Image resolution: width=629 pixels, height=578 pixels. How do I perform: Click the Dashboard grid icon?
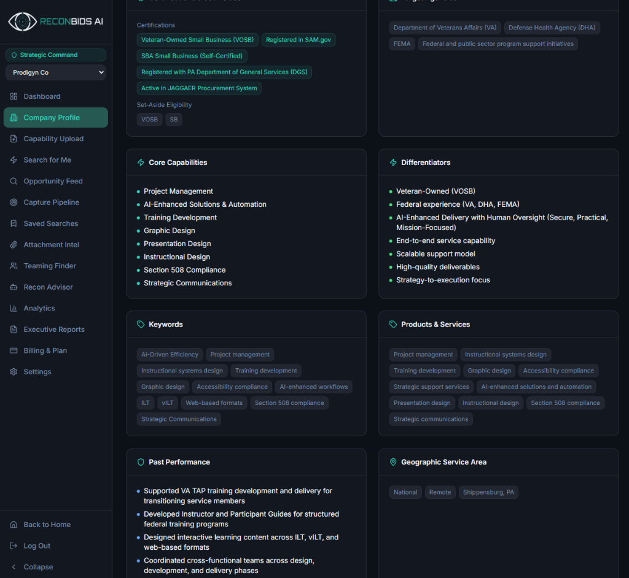pos(14,96)
